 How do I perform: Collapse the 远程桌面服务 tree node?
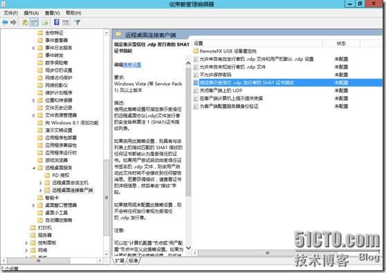pyautogui.click(x=34, y=168)
